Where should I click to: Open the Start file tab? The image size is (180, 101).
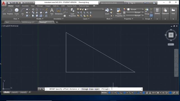click(x=7, y=22)
